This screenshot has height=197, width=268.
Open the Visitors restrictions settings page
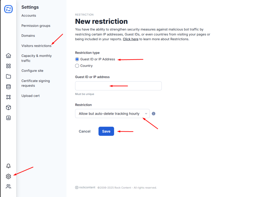pyautogui.click(x=36, y=46)
